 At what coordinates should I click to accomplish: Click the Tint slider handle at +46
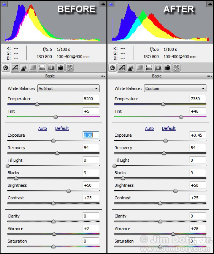pos(181,117)
